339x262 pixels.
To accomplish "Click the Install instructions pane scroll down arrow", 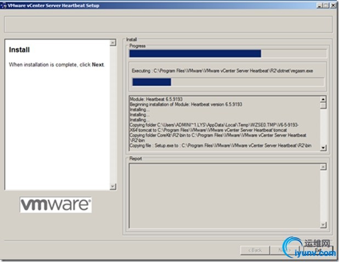I will pos(113,186).
